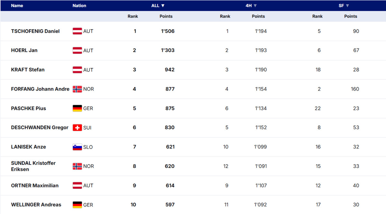Sort standings by ALL column arrow

pyautogui.click(x=163, y=6)
